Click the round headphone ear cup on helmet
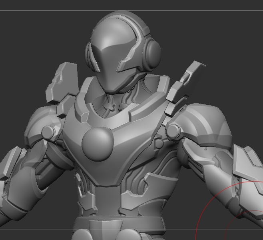 click(152, 54)
